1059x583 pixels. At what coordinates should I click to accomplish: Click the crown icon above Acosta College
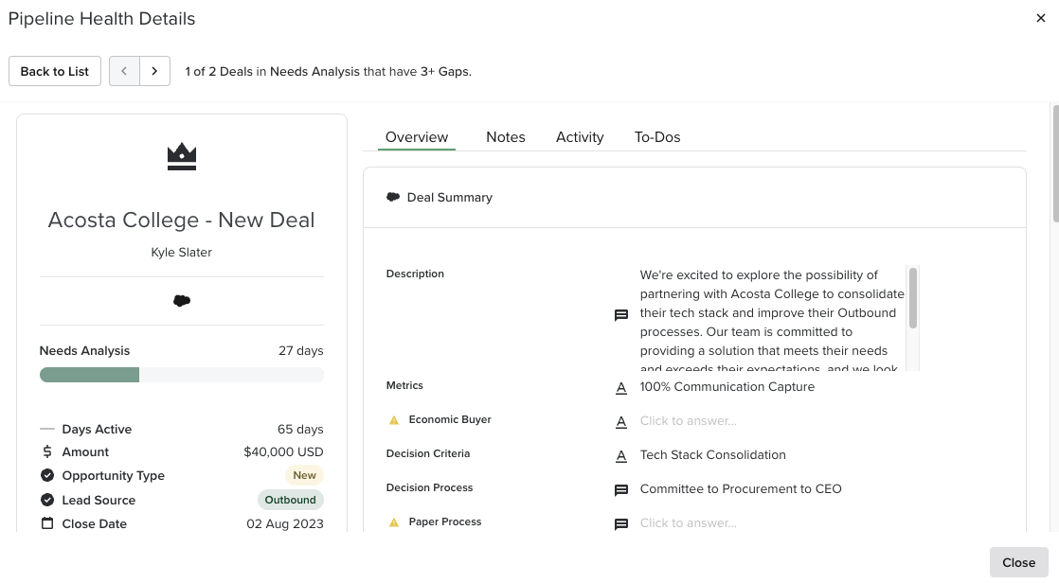181,155
